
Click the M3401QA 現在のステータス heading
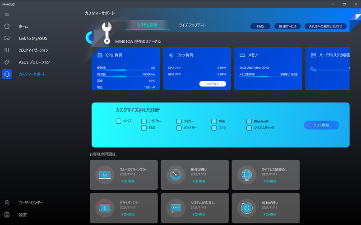click(x=138, y=41)
